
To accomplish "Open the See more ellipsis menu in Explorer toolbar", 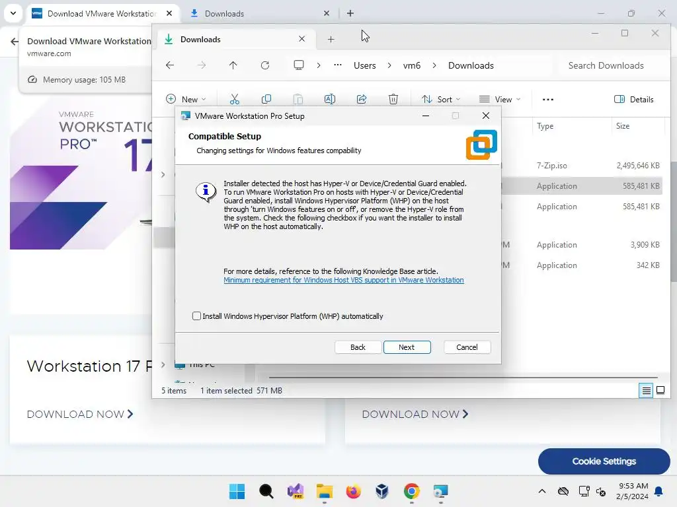I will click(548, 100).
